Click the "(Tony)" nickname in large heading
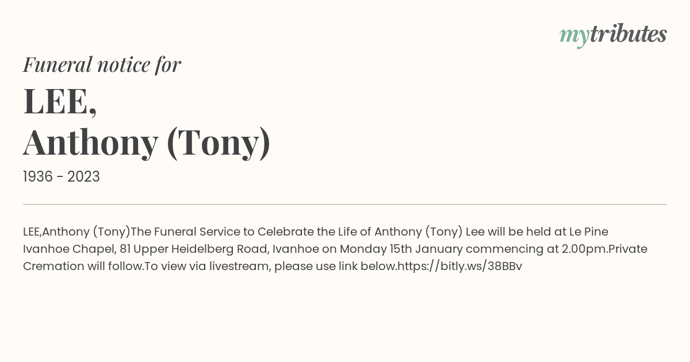The image size is (690, 362). (218, 143)
